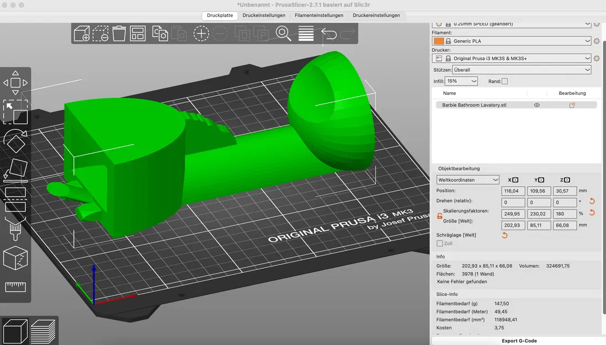Check the Zoll units checkbox
606x345 pixels.
(440, 243)
